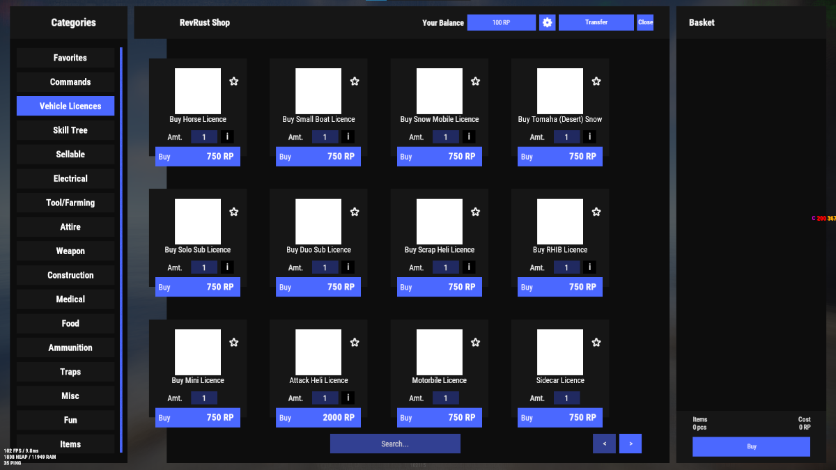
Task: Open info icon for Buy RHIB Licence
Action: click(589, 267)
